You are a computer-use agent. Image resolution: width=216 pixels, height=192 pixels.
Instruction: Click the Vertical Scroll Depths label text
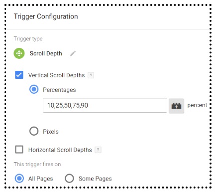tap(56, 75)
